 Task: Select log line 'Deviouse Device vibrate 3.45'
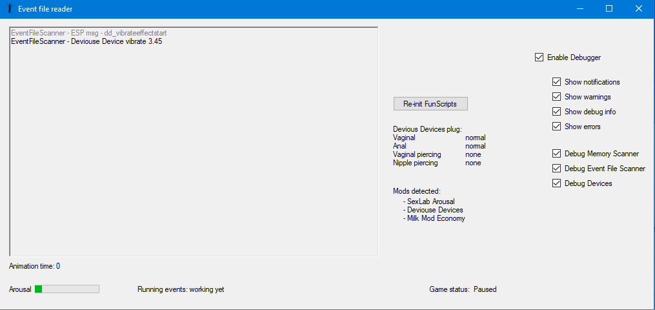(86, 41)
